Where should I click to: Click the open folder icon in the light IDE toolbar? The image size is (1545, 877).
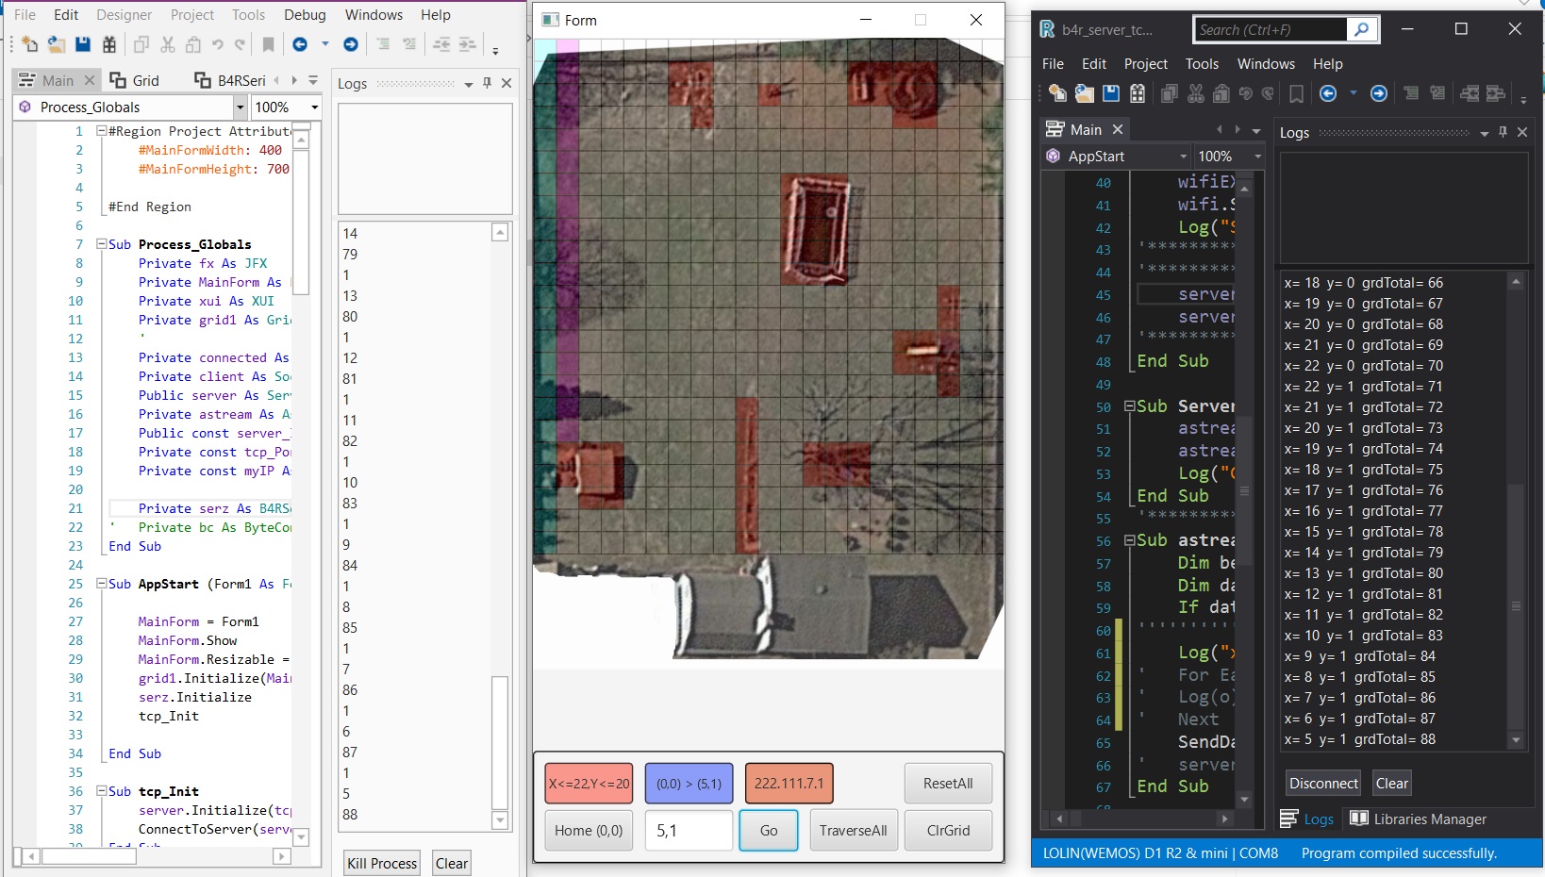57,44
